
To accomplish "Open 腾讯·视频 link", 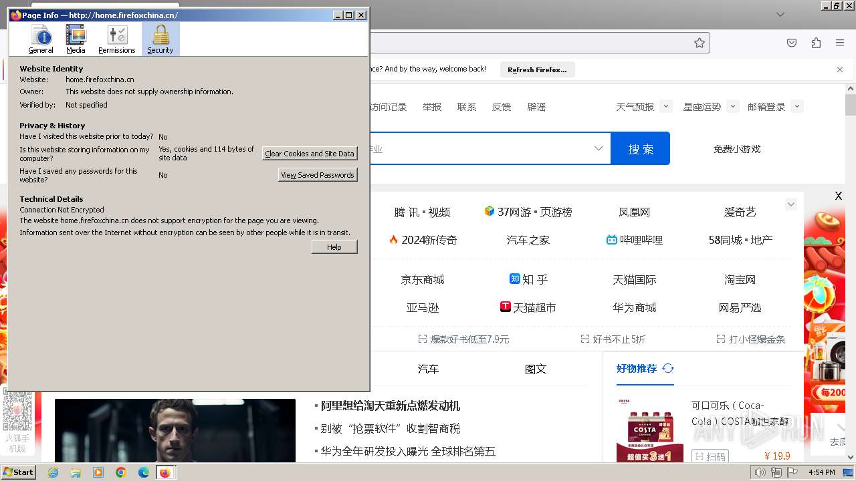I will tap(422, 212).
